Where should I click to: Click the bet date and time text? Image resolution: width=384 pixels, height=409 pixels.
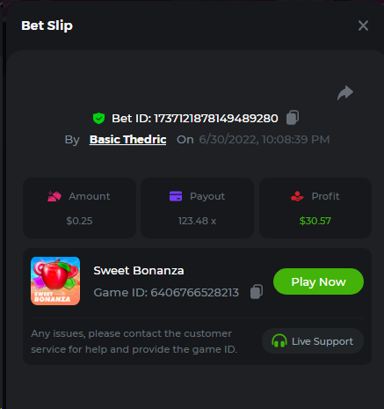(264, 140)
